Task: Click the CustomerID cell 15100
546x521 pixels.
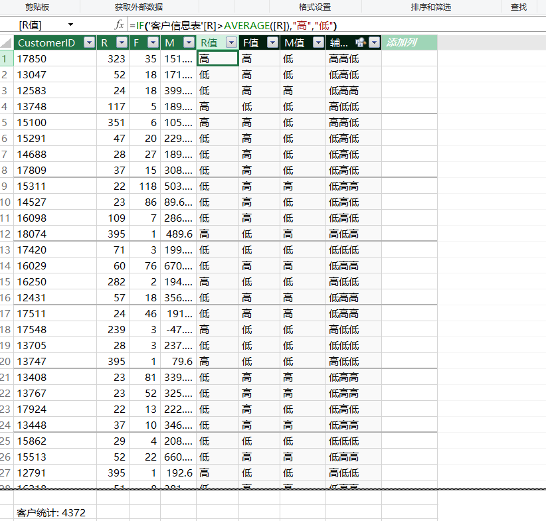Action: coord(55,123)
